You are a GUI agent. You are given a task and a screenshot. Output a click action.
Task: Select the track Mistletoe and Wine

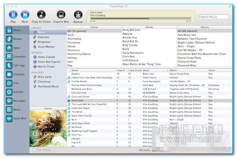[x=150, y=89]
